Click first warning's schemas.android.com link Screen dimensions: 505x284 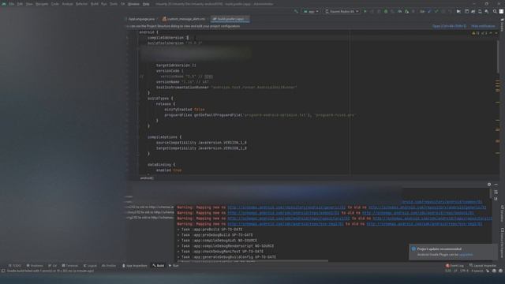tap(286, 207)
